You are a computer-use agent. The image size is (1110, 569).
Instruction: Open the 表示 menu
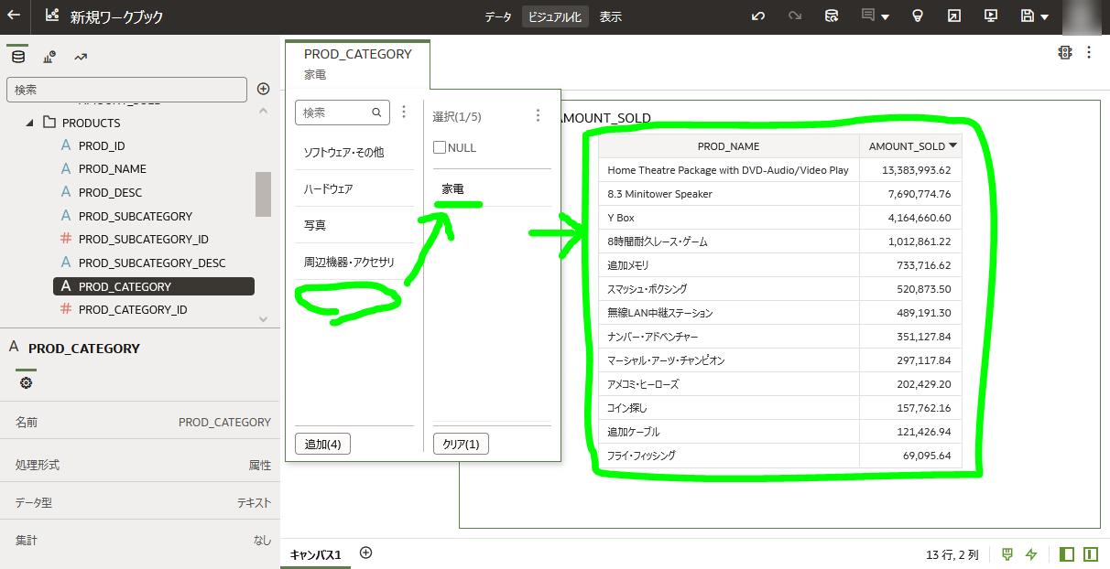tap(610, 16)
